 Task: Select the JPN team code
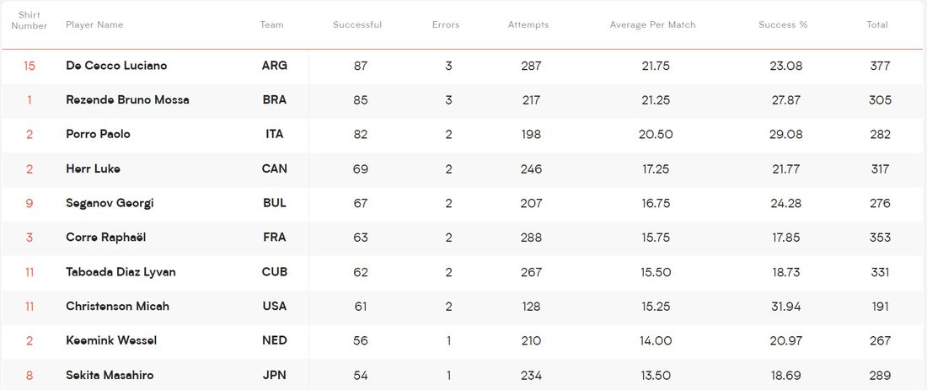click(x=274, y=376)
